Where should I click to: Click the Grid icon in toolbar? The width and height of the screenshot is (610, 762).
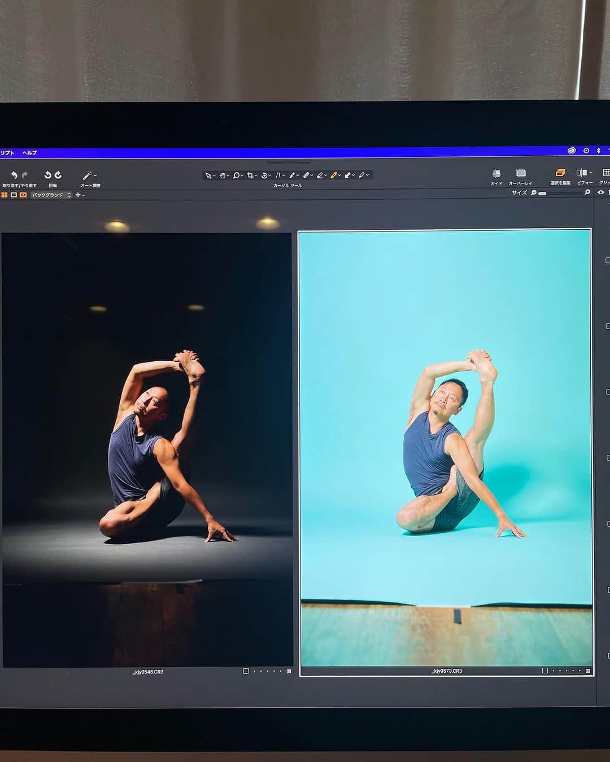tap(606, 172)
